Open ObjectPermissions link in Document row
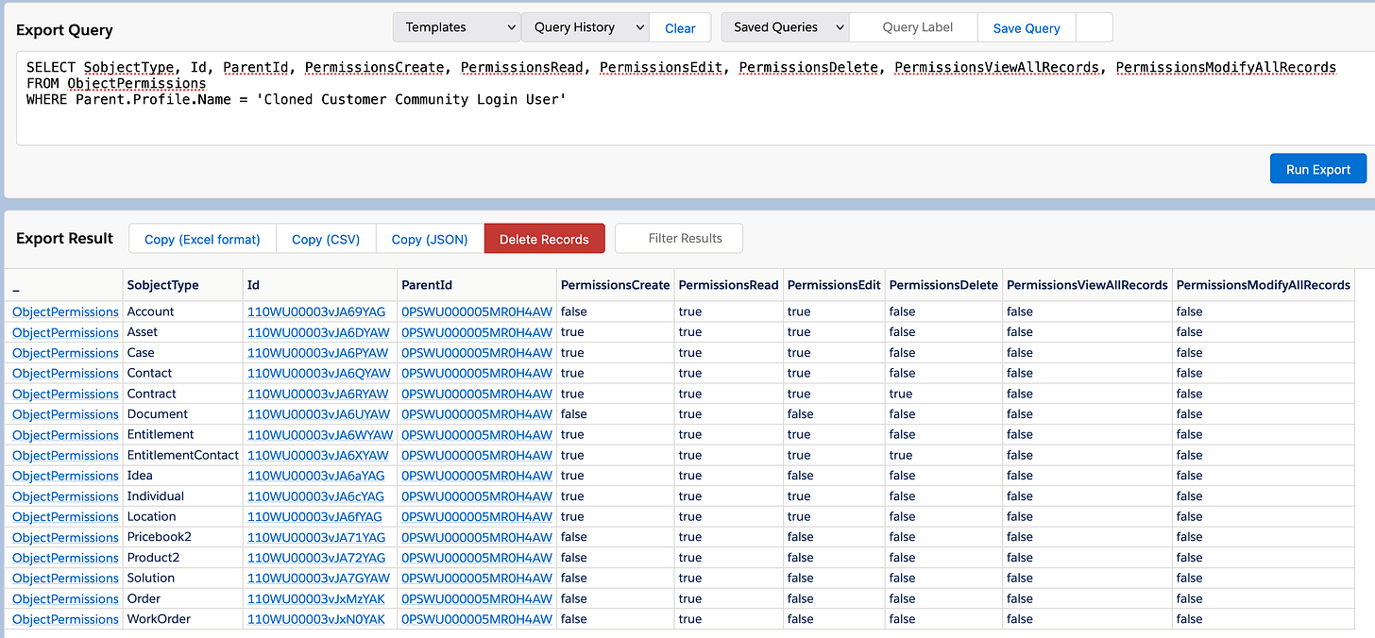Image resolution: width=1375 pixels, height=638 pixels. coord(65,414)
